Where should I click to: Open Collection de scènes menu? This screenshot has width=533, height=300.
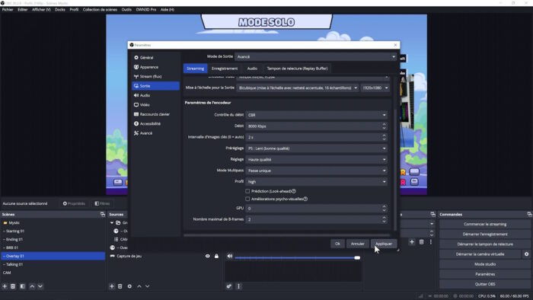click(x=100, y=9)
